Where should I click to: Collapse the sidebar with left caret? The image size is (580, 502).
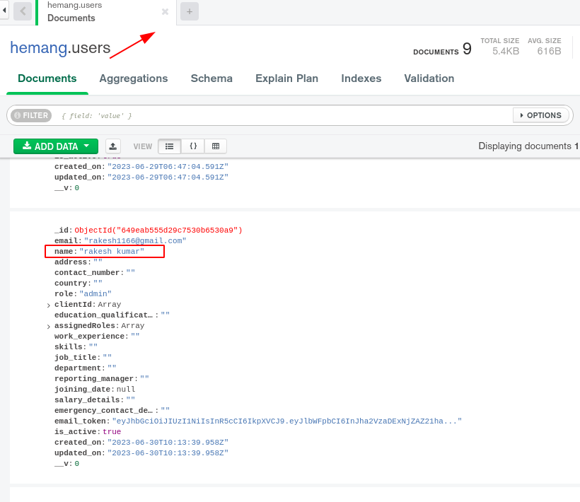pos(4,11)
